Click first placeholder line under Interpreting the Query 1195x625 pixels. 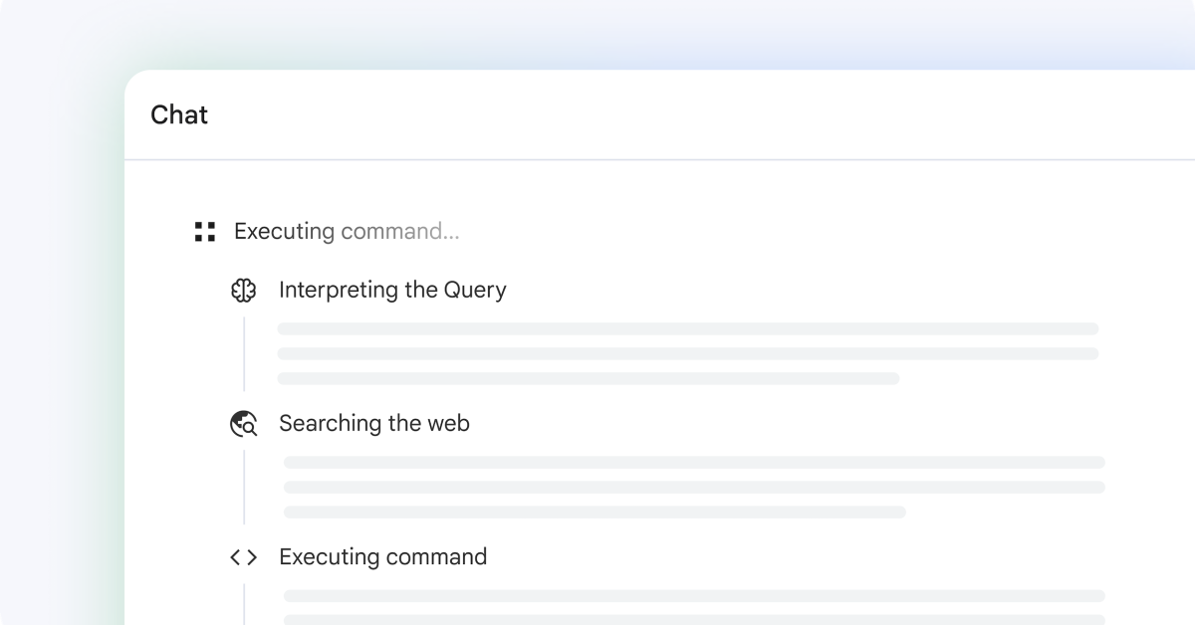(688, 328)
